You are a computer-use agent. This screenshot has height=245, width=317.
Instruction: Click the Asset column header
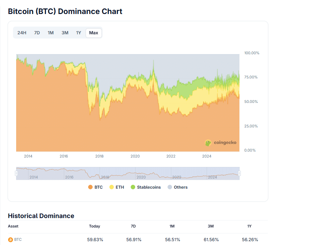(13, 226)
